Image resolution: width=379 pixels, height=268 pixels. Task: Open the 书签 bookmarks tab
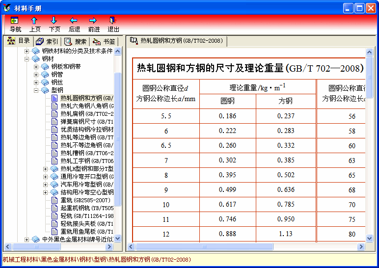tap(104, 42)
